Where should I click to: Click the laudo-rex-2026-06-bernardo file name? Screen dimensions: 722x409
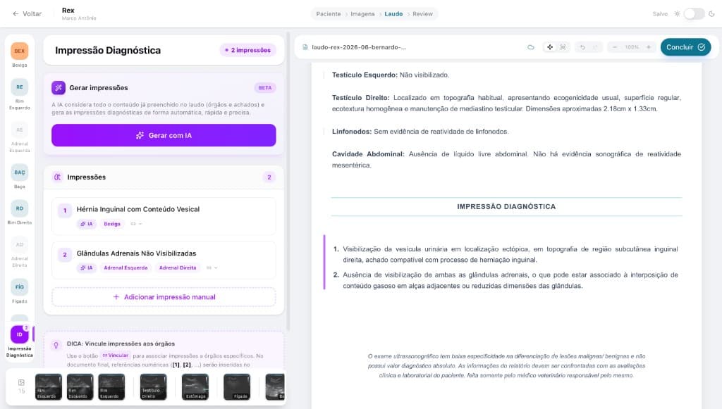[x=359, y=47]
